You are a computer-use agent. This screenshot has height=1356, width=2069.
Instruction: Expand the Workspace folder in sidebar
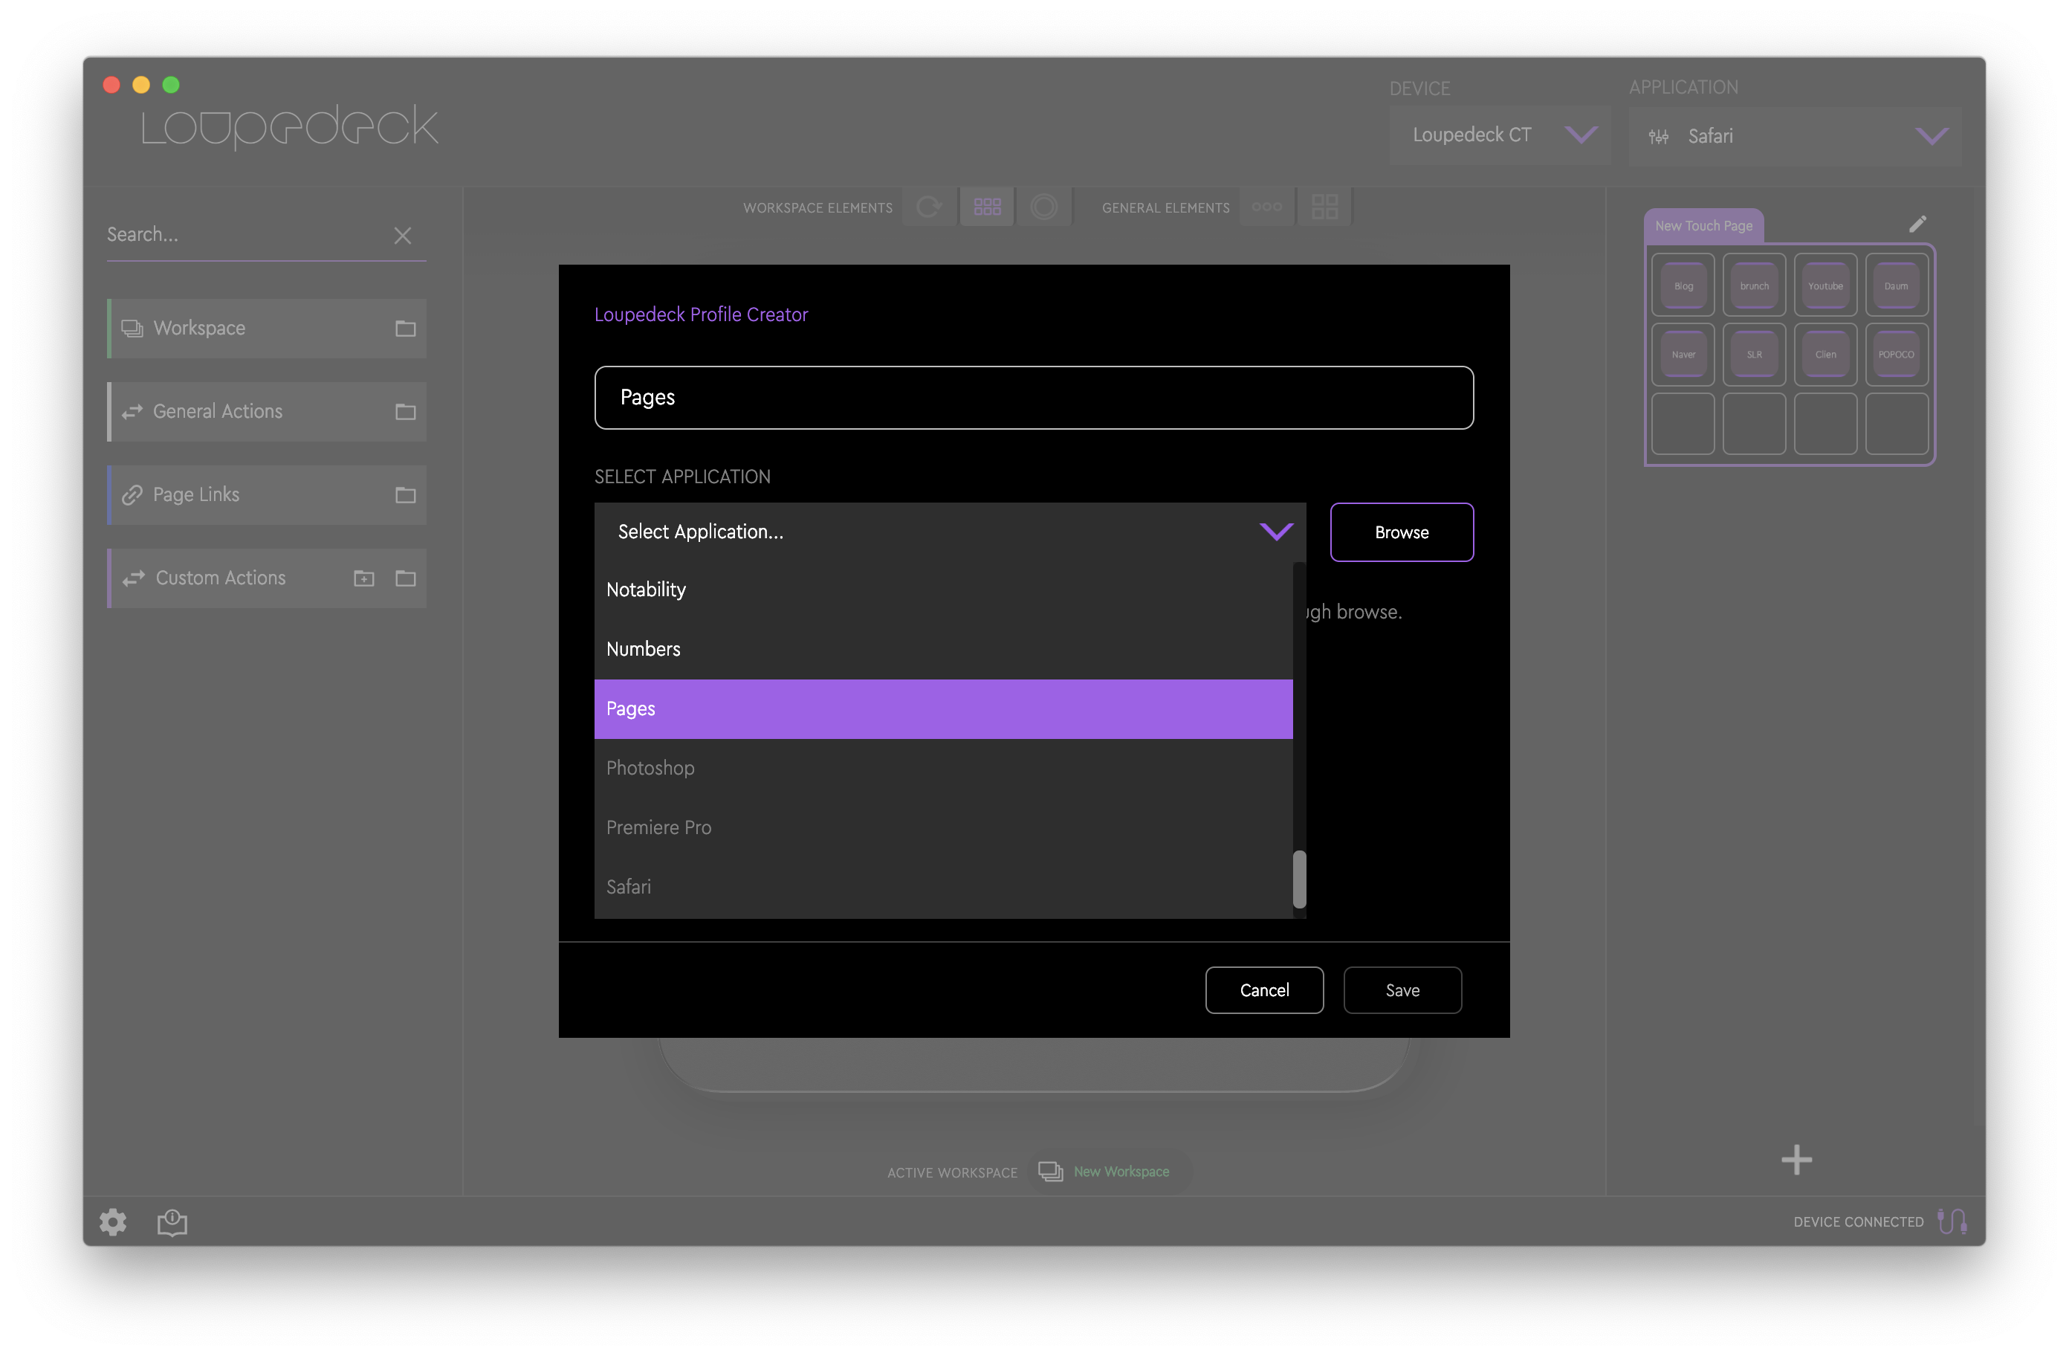[405, 329]
